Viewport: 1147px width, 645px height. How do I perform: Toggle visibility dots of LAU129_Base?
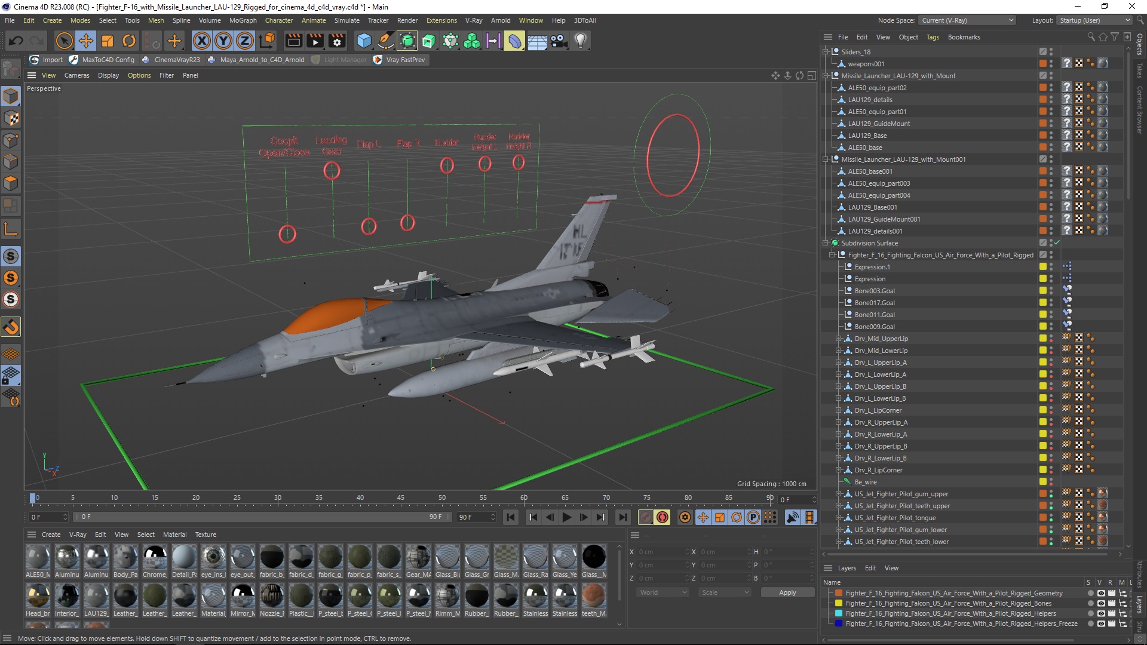coord(1051,136)
